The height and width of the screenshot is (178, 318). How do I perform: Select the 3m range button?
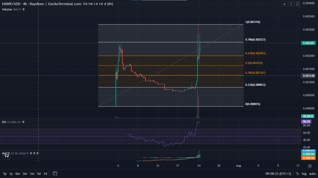pos(25,174)
